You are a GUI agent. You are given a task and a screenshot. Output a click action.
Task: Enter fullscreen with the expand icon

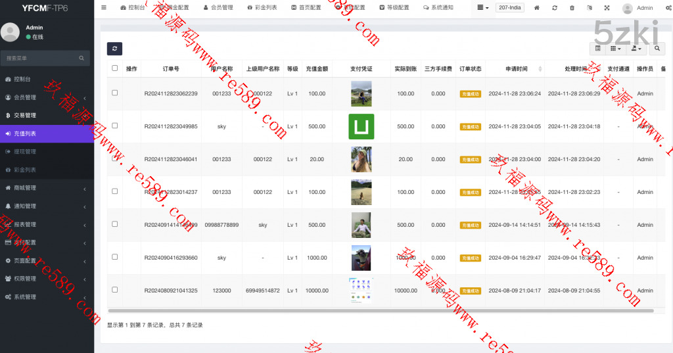tap(606, 8)
